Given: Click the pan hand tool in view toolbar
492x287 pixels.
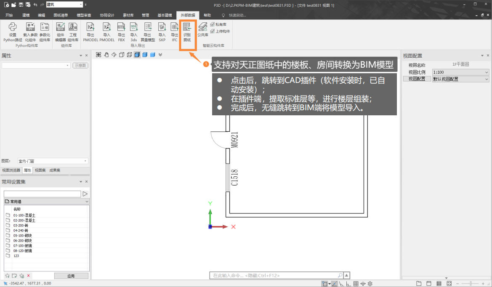Looking at the screenshot, I should pyautogui.click(x=106, y=55).
